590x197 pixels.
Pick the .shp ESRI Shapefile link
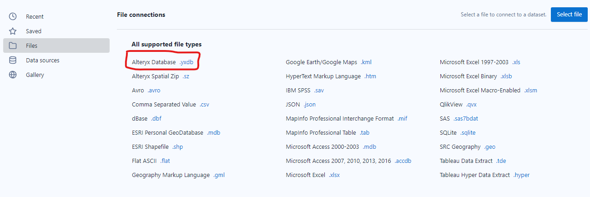177,146
